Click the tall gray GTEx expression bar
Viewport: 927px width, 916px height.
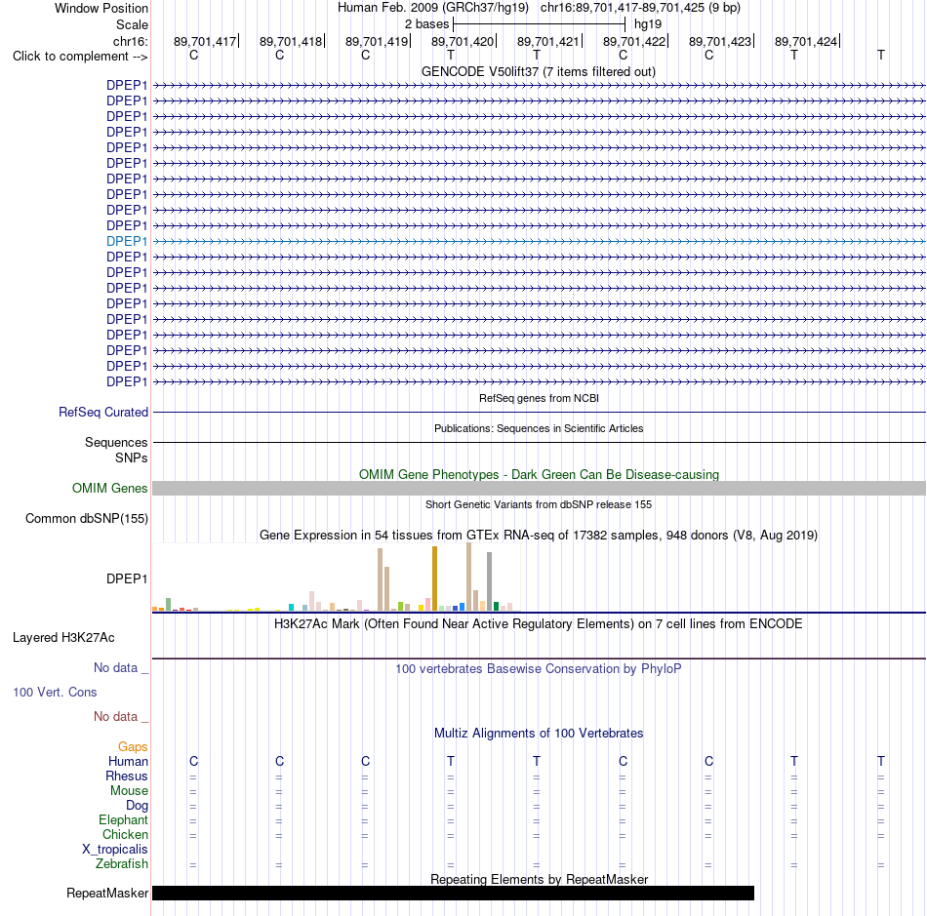490,581
